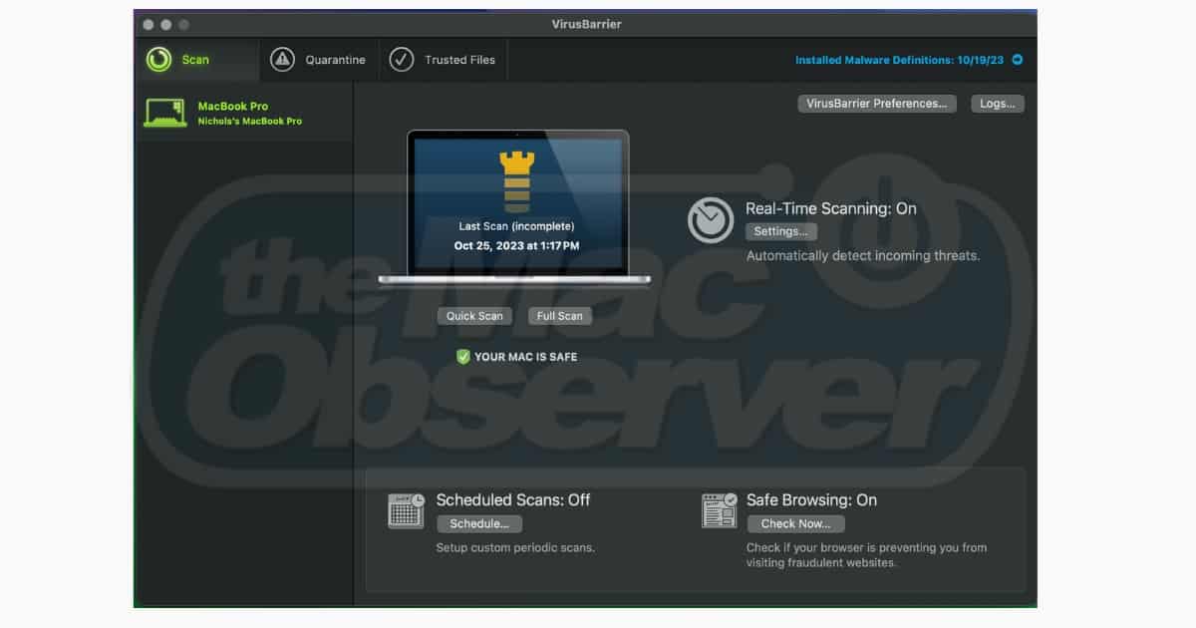
Task: Click the Scheduled Scans calendar icon
Action: click(406, 510)
